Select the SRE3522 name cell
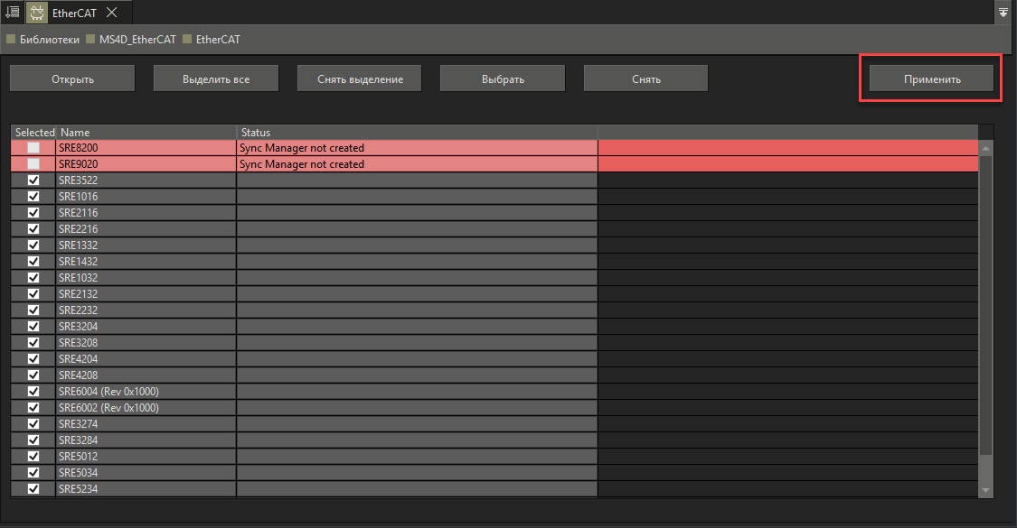1017x528 pixels. click(146, 181)
